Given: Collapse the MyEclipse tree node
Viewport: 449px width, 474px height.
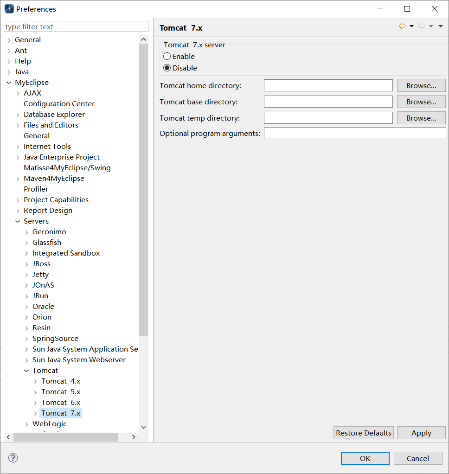Looking at the screenshot, I should [9, 83].
